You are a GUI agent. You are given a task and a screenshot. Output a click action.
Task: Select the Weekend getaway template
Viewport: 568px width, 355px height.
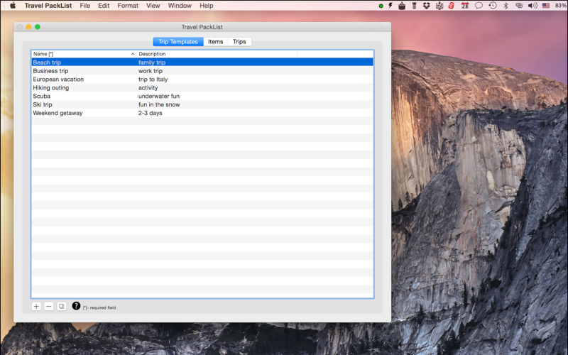[58, 113]
